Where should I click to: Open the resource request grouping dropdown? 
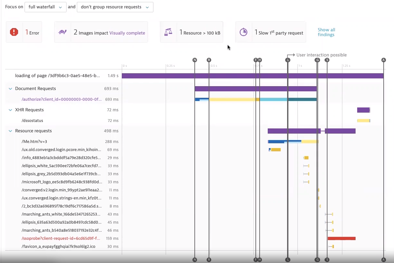[x=115, y=7]
